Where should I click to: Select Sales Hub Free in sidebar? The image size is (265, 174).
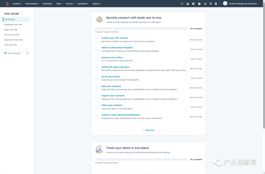click(11, 29)
